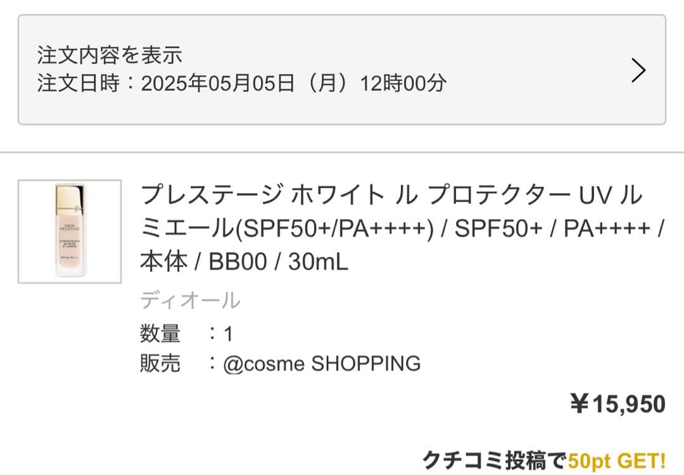The height and width of the screenshot is (475, 684).
Task: Click the "本体 / BB00 / 30mL" variant text
Action: point(244,262)
